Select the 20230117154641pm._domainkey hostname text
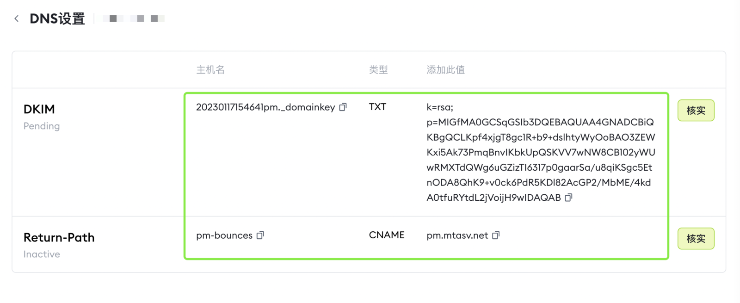The width and height of the screenshot is (740, 303). point(265,107)
